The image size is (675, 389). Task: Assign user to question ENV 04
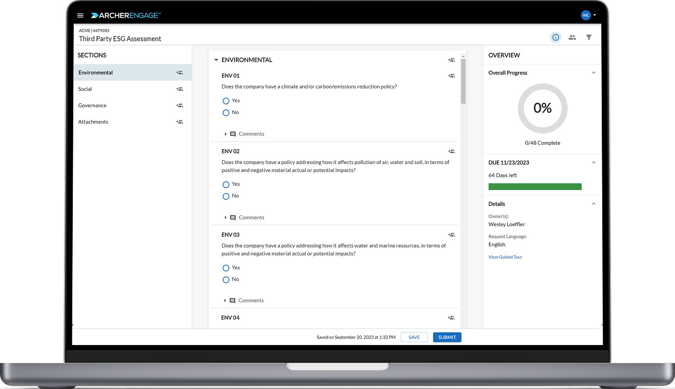(452, 318)
